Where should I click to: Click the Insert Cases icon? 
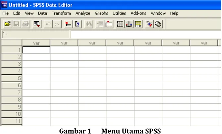[100, 24]
